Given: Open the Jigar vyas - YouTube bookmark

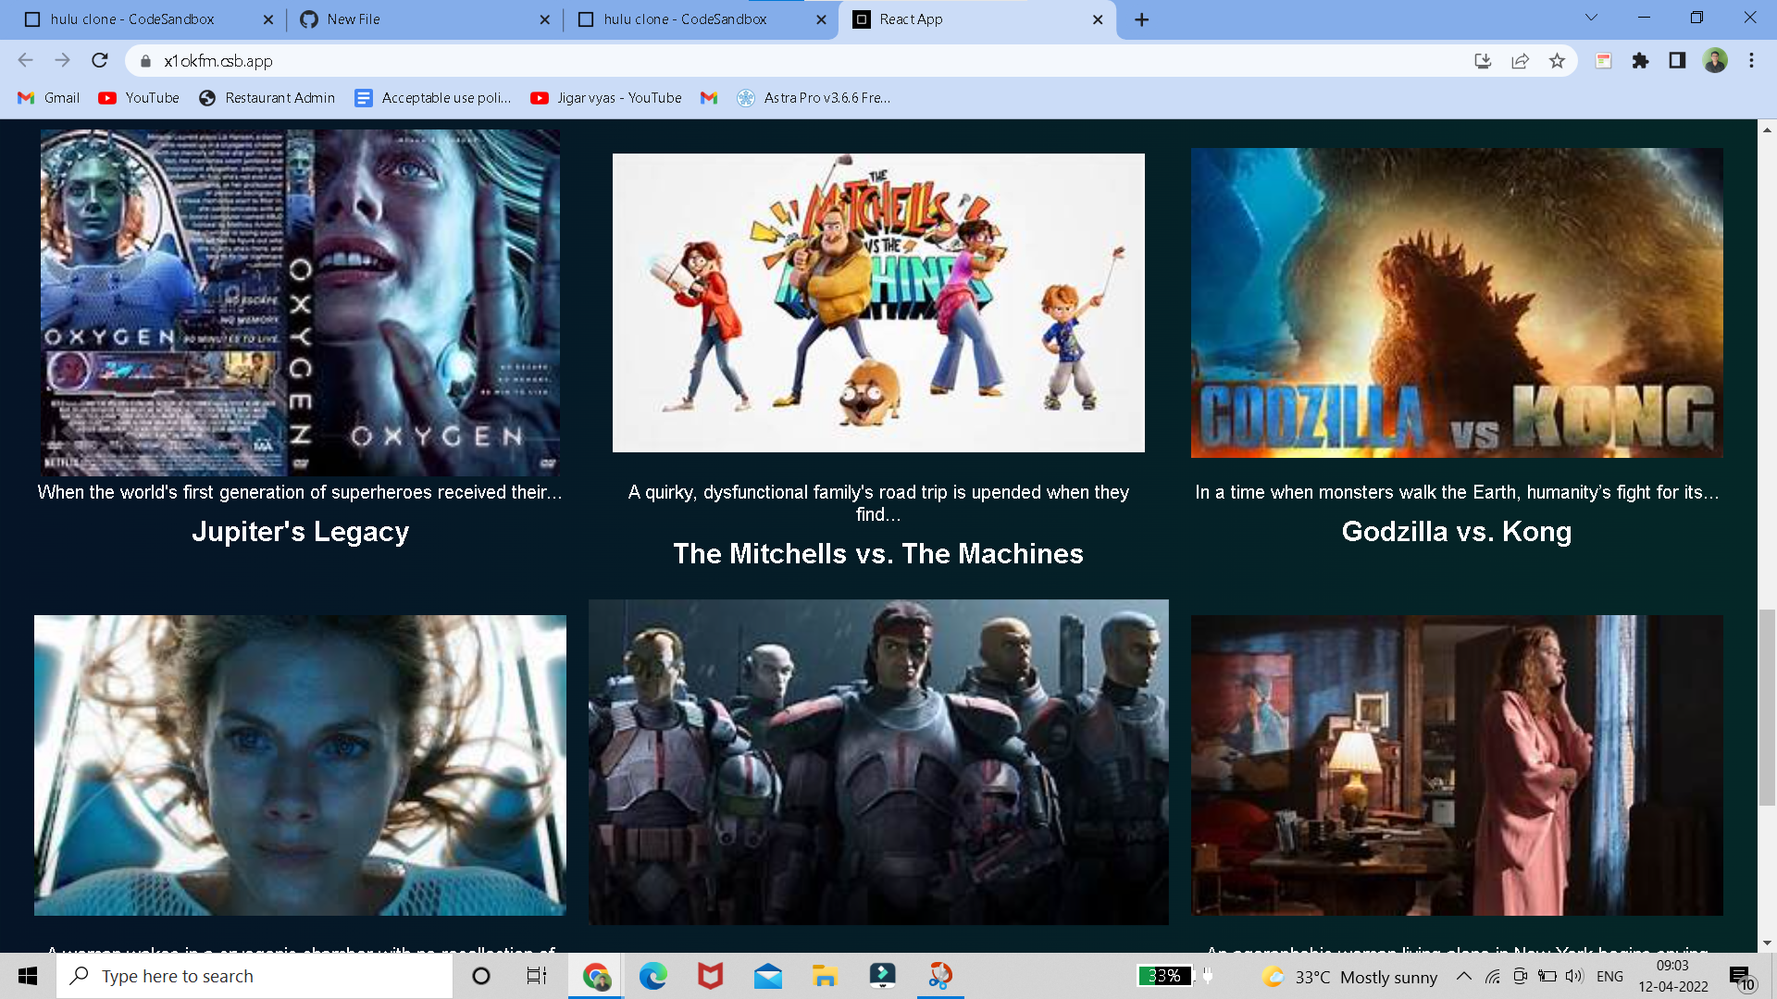Looking at the screenshot, I should [x=606, y=97].
